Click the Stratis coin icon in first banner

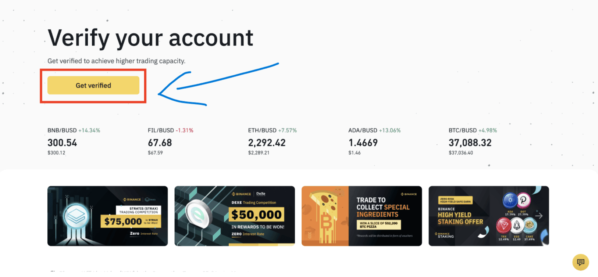[76, 217]
